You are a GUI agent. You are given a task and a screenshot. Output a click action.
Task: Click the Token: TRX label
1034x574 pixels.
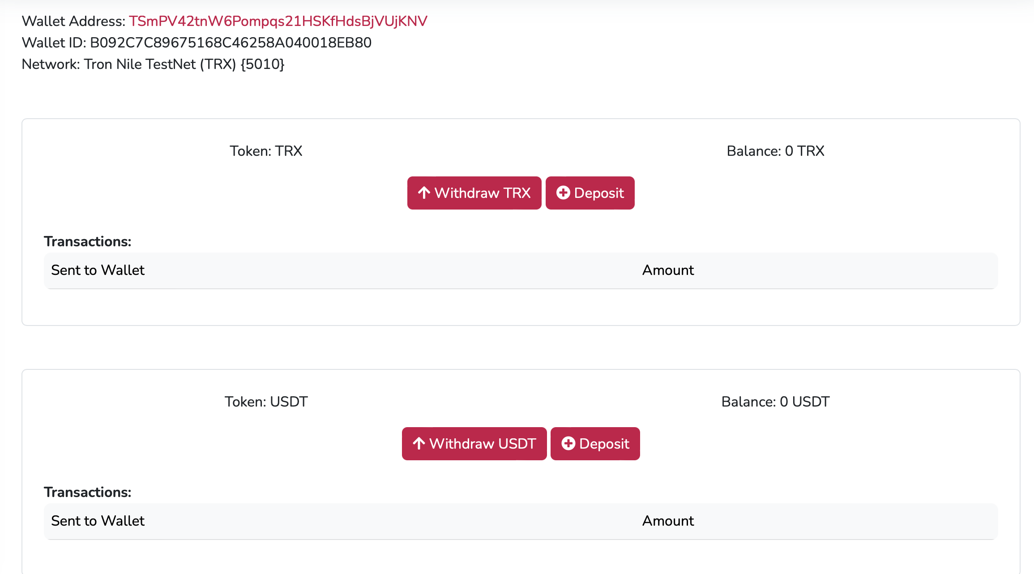point(266,151)
